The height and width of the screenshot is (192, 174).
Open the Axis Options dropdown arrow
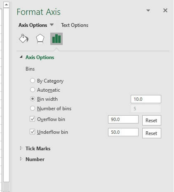[x=52, y=25]
